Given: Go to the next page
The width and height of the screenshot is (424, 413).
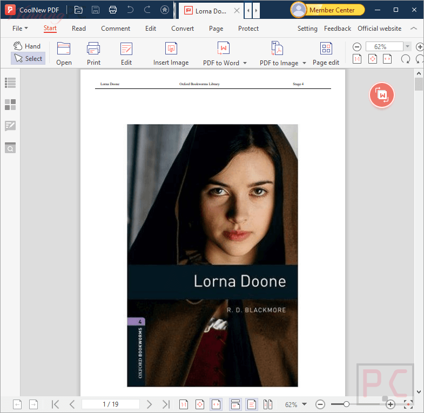Looking at the screenshot, I should tap(149, 404).
